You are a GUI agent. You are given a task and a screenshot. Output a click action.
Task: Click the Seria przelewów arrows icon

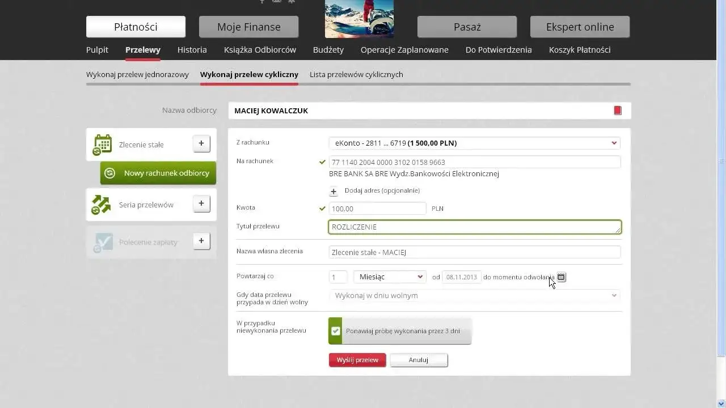pyautogui.click(x=101, y=205)
